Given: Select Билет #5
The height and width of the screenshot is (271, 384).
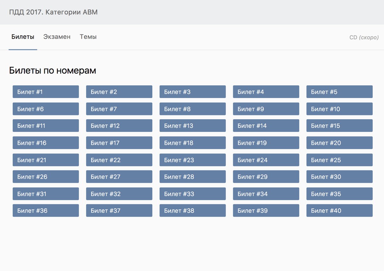Looking at the screenshot, I should tap(339, 92).
